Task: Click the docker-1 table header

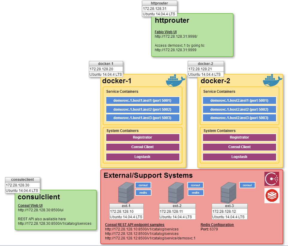Action: [x=106, y=64]
